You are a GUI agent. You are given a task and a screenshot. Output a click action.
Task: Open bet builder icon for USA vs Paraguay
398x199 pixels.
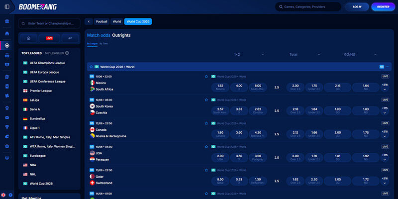pyautogui.click(x=92, y=147)
